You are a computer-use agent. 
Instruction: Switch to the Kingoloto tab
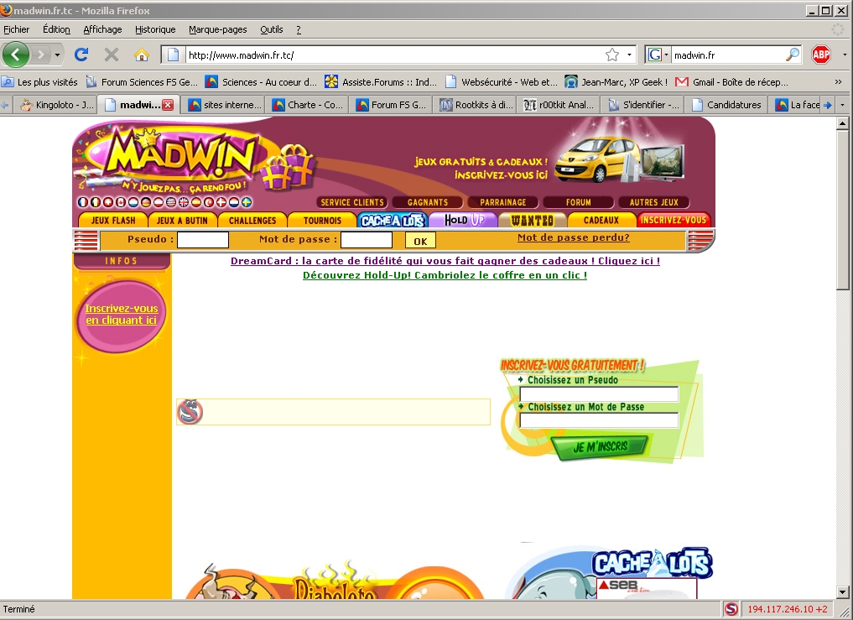tap(56, 105)
